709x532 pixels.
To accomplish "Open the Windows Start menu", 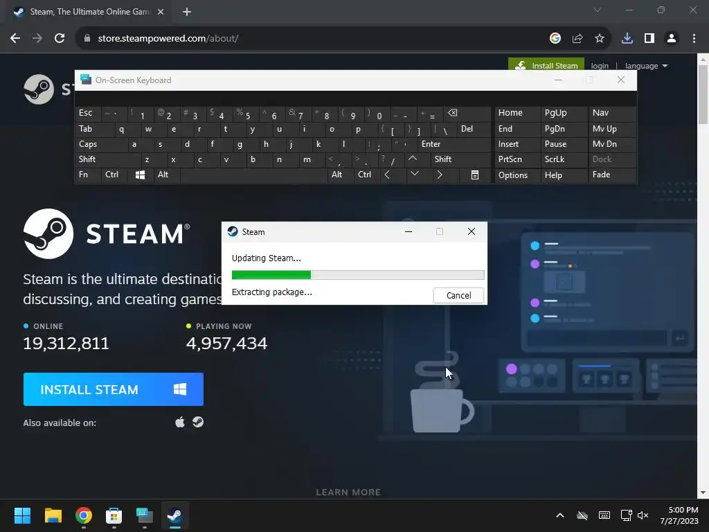I will tap(22, 515).
